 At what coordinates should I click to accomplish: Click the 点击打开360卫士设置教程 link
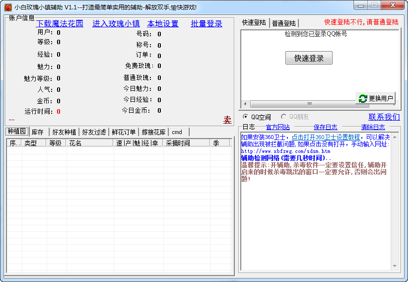[326, 137]
